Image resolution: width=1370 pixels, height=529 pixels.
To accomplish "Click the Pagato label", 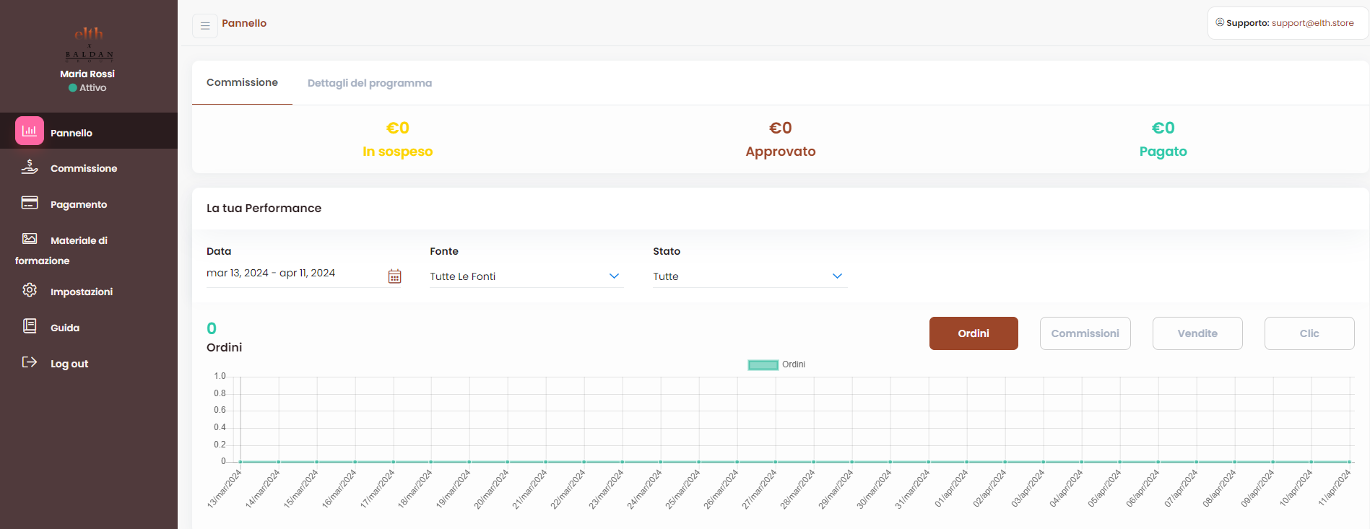I will 1163,152.
